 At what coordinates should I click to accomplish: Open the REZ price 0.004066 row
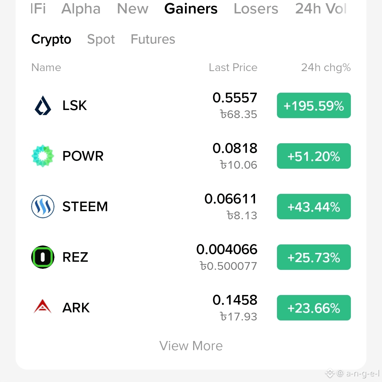pos(191,257)
